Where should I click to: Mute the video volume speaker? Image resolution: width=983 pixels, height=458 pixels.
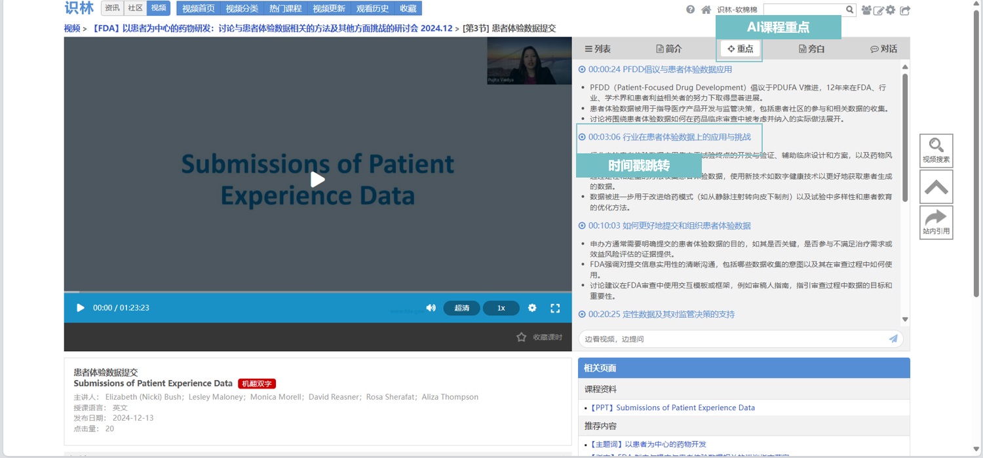(431, 308)
